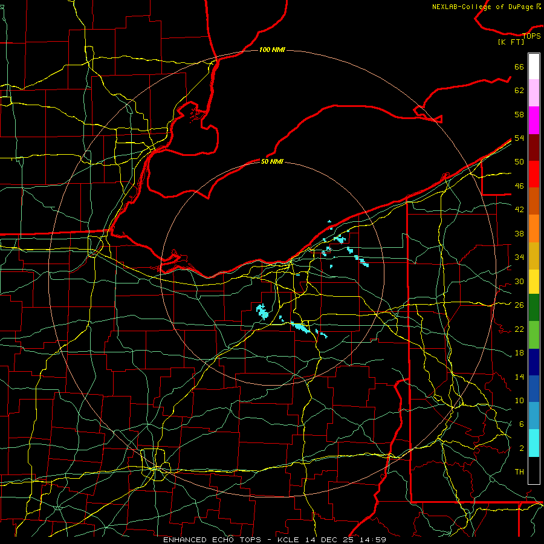The image size is (544, 544).
Task: Select the light green legend swatch
Action: pos(534,335)
